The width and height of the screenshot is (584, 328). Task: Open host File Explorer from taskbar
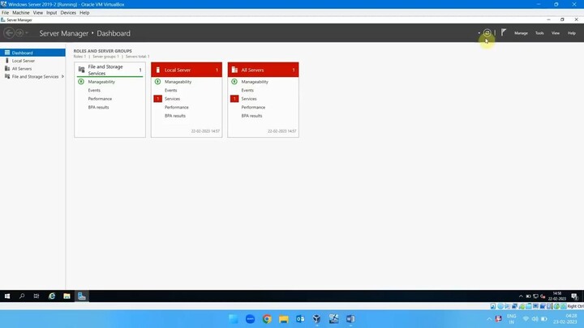pyautogui.click(x=284, y=319)
